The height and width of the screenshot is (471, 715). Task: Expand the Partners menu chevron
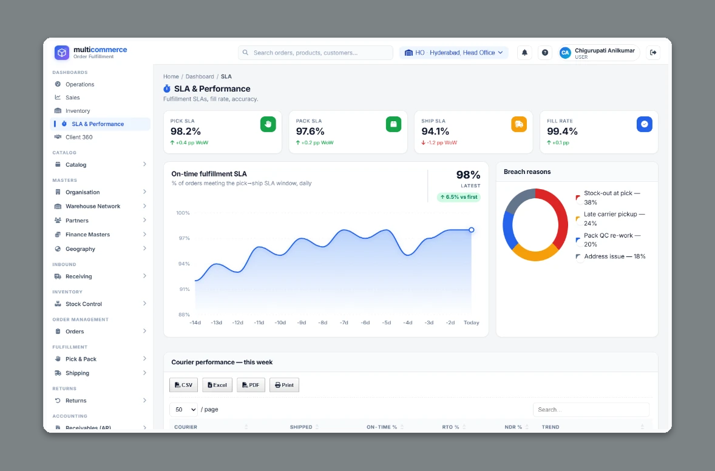(144, 221)
